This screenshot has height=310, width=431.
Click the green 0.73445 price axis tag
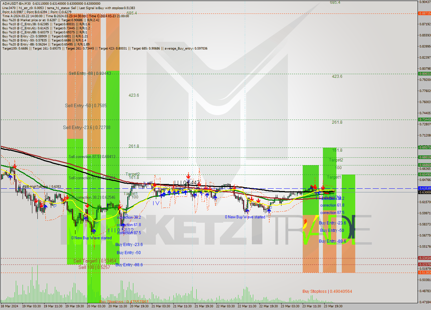tap(424, 119)
